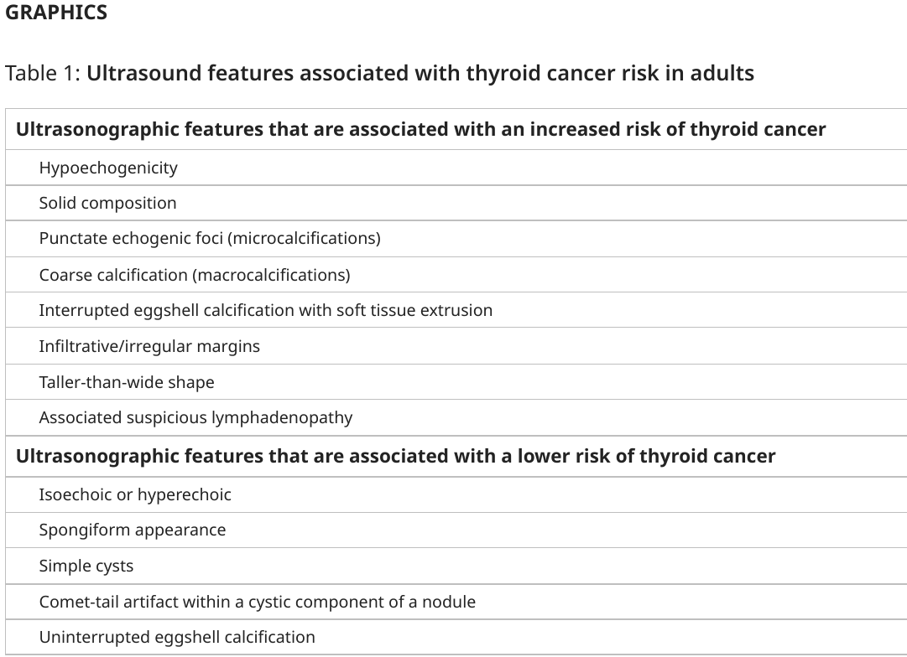Image resolution: width=907 pixels, height=657 pixels.
Task: Select the Hypoechogenicity row
Action: [x=456, y=168]
